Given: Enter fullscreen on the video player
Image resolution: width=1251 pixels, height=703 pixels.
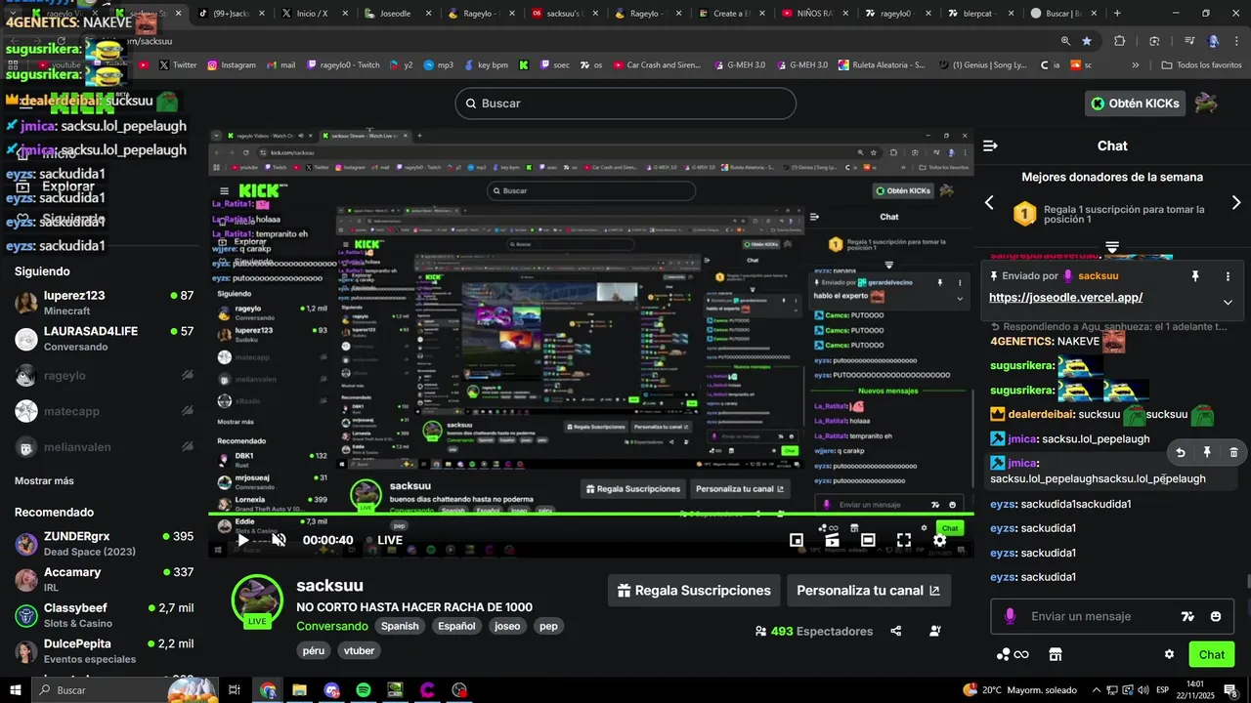Looking at the screenshot, I should pyautogui.click(x=904, y=540).
